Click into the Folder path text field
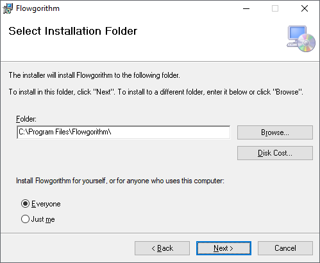The image size is (320, 263). click(124, 132)
